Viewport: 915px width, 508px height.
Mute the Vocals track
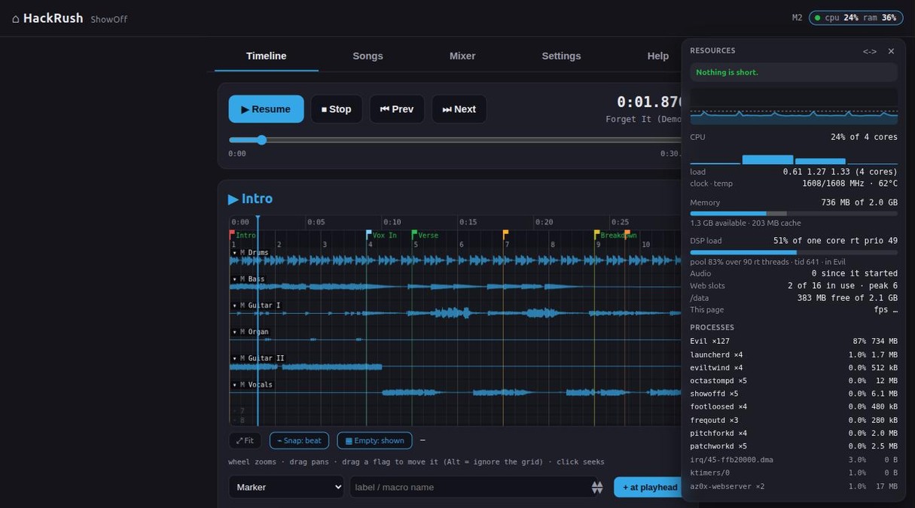[242, 385]
